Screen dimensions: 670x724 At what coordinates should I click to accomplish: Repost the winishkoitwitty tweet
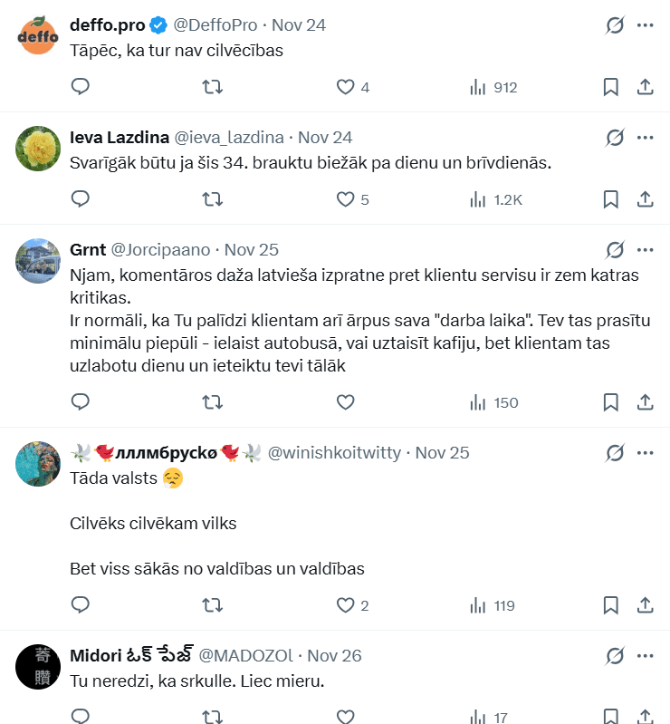(x=212, y=605)
